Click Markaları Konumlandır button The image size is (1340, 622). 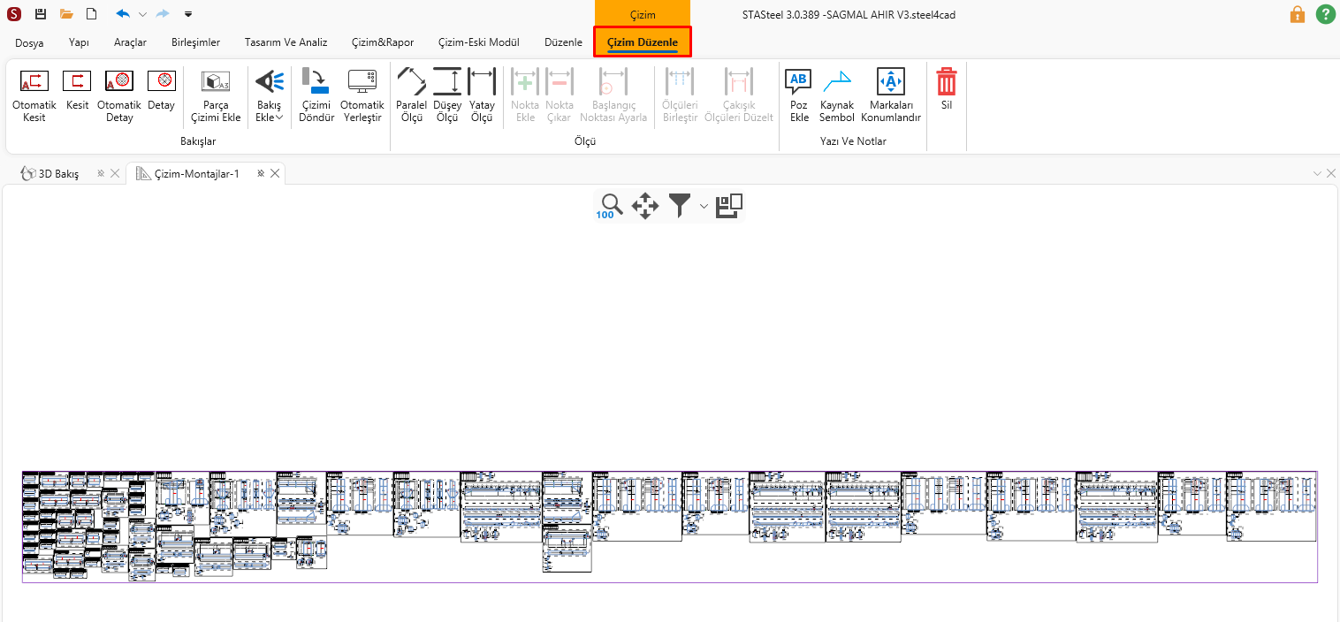(890, 95)
